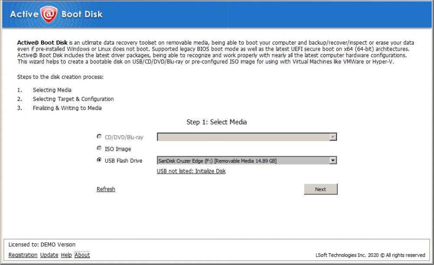Expand the USB flash drive selection list
434x265 pixels.
pyautogui.click(x=332, y=160)
